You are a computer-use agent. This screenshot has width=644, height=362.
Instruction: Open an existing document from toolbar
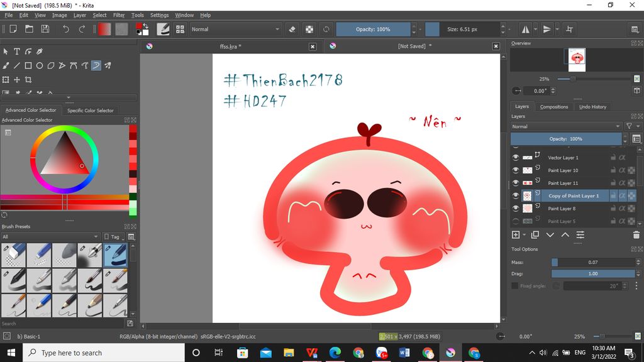click(29, 29)
